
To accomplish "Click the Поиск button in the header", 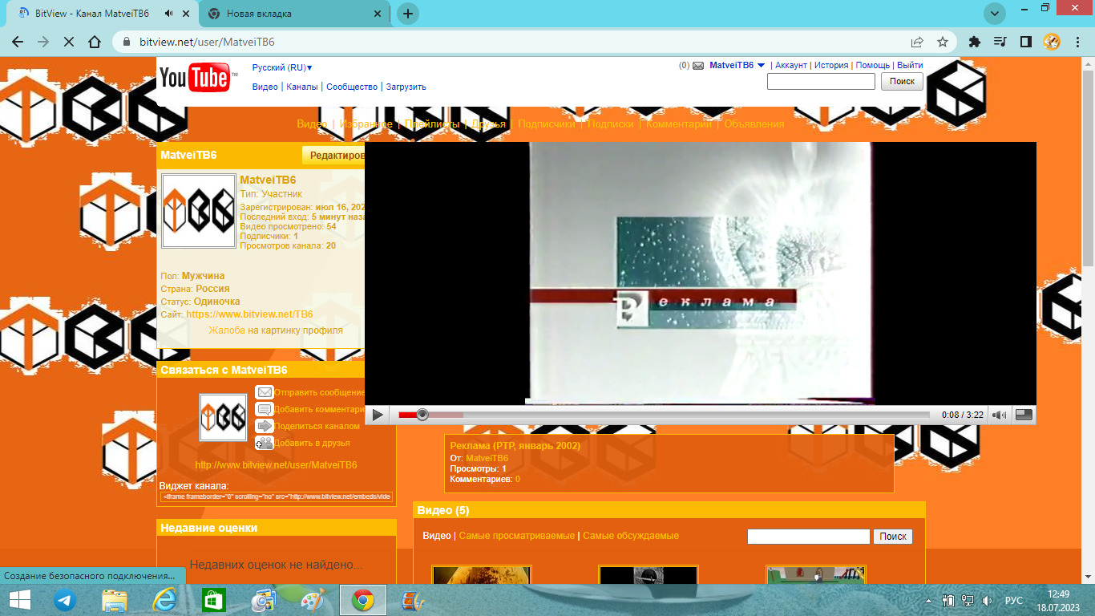I will tap(902, 81).
